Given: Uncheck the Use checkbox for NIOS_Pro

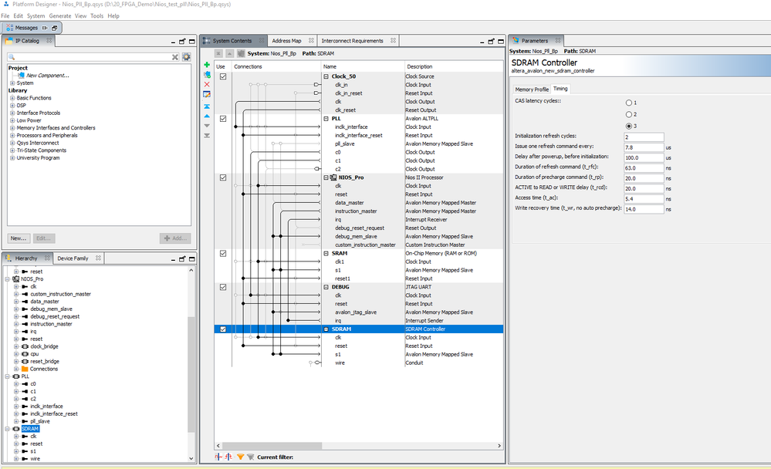Looking at the screenshot, I should [223, 177].
